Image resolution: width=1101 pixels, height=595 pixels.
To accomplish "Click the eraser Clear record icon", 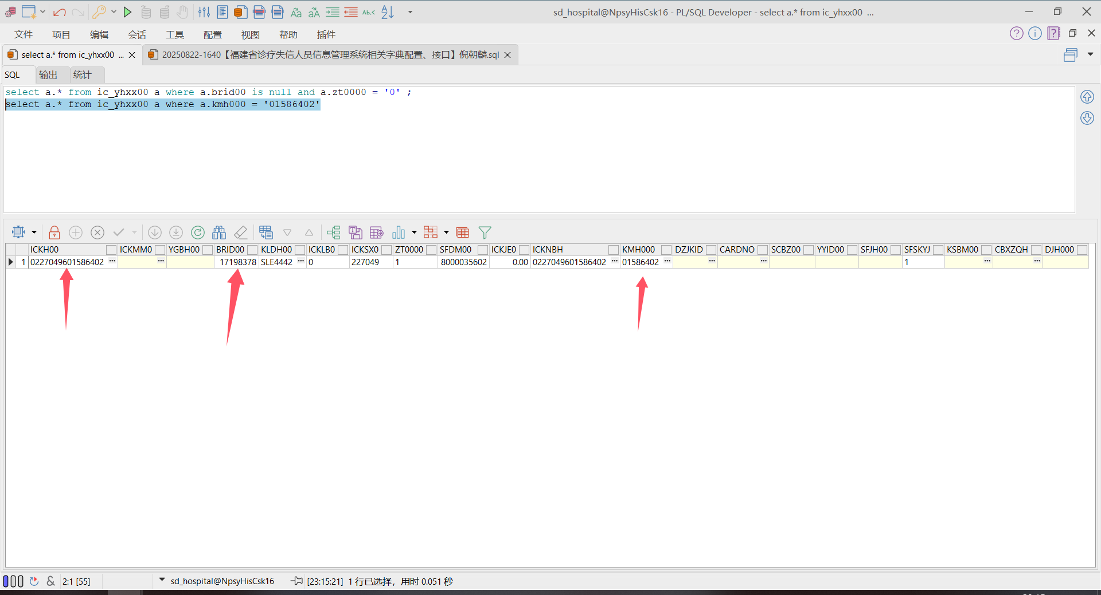I will [241, 233].
